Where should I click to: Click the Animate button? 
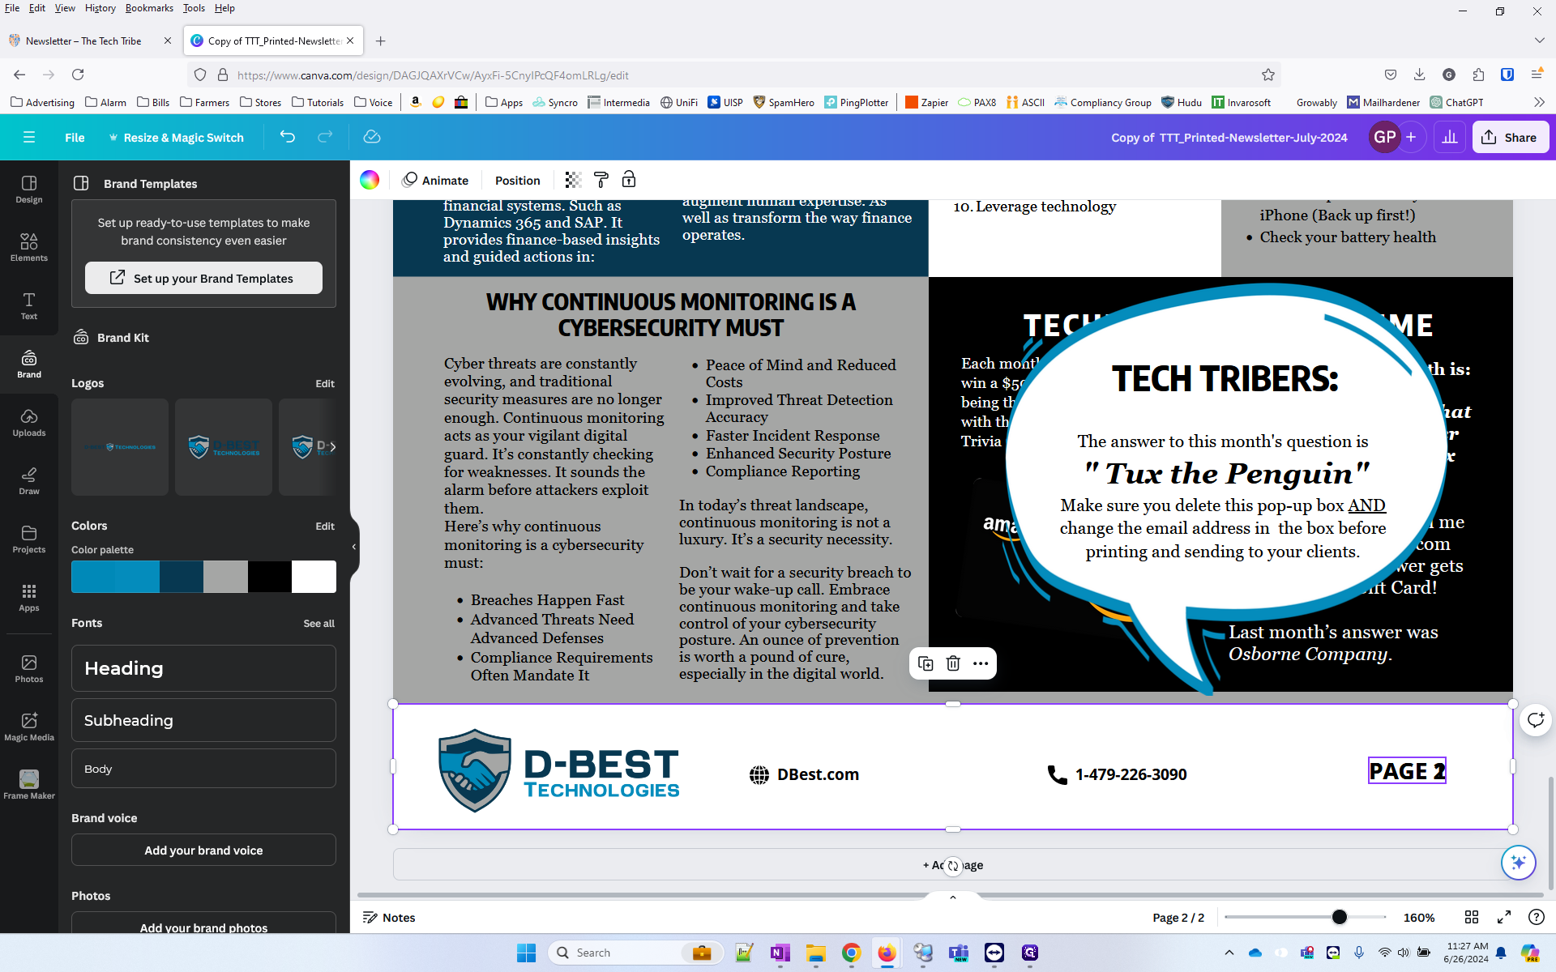(436, 180)
